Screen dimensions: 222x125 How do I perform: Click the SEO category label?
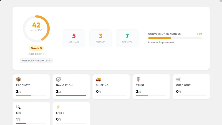click(19, 113)
